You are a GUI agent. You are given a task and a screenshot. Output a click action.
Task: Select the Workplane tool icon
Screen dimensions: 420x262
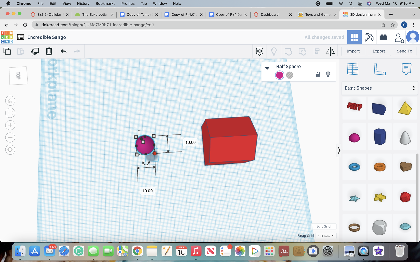[353, 69]
